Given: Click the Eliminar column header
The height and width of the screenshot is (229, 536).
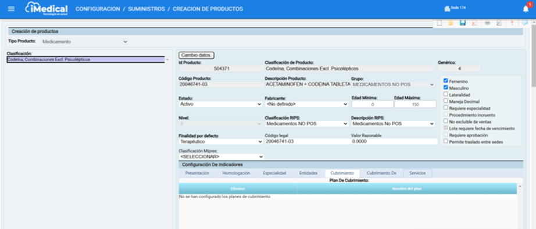Looking at the screenshot, I should [238, 189].
